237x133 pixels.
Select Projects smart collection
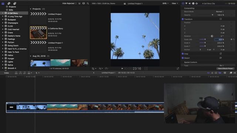[x=12, y=7]
